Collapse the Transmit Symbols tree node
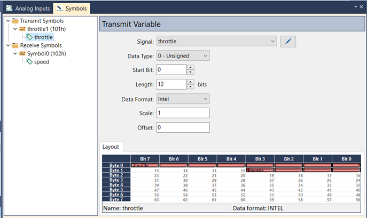This screenshot has height=218, width=367. tap(8, 21)
